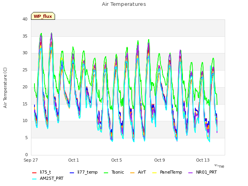
Task: Click the Oct 5 x-axis tick label
Action: [x=117, y=160]
